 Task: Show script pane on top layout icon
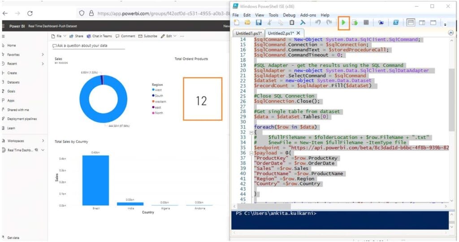[411, 22]
